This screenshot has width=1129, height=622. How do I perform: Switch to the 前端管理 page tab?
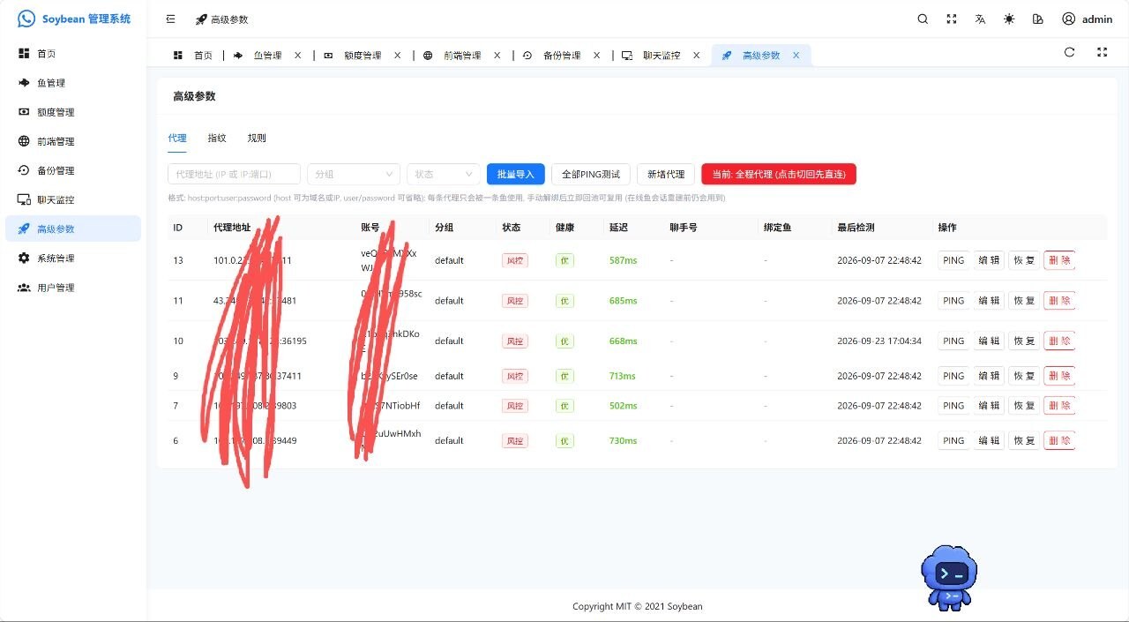pyautogui.click(x=462, y=56)
